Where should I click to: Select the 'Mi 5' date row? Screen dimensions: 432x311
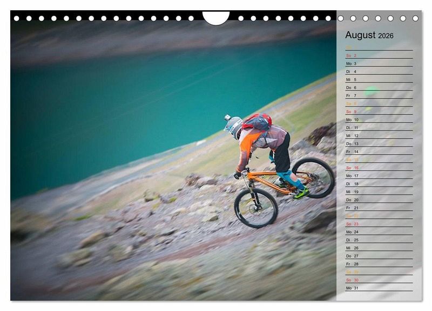[379, 79]
